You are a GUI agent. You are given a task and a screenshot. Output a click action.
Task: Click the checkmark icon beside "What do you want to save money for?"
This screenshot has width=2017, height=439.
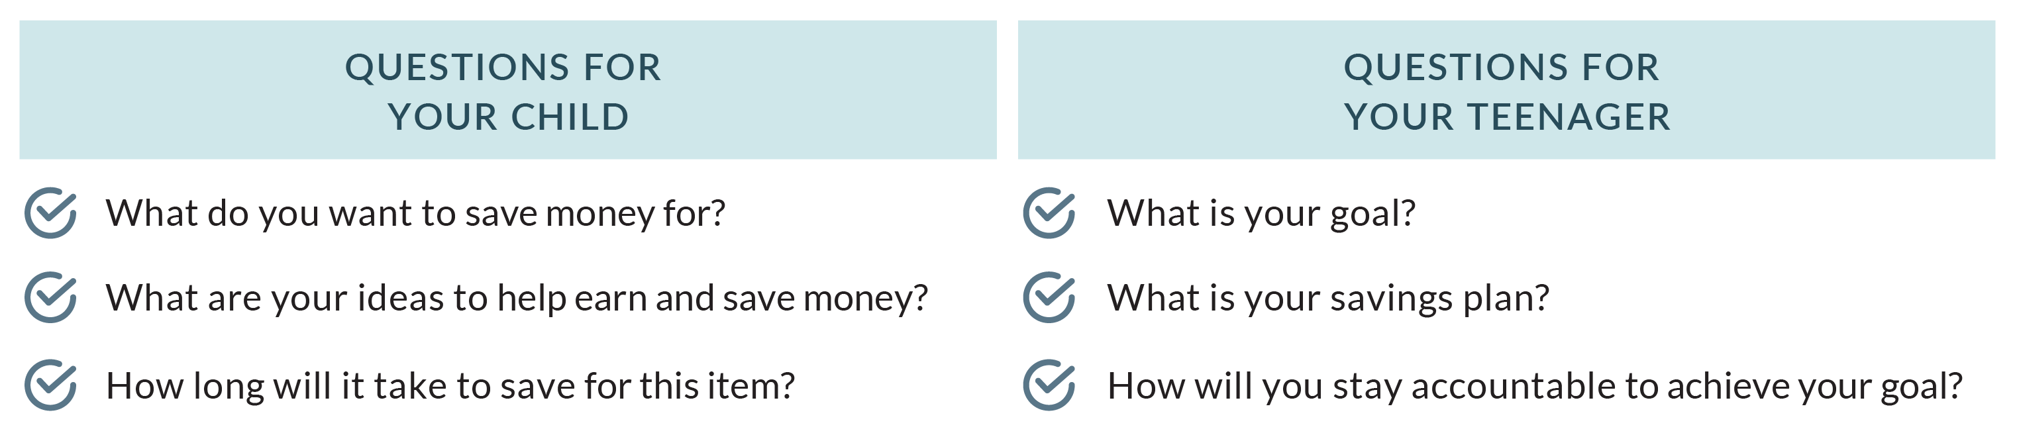(50, 213)
